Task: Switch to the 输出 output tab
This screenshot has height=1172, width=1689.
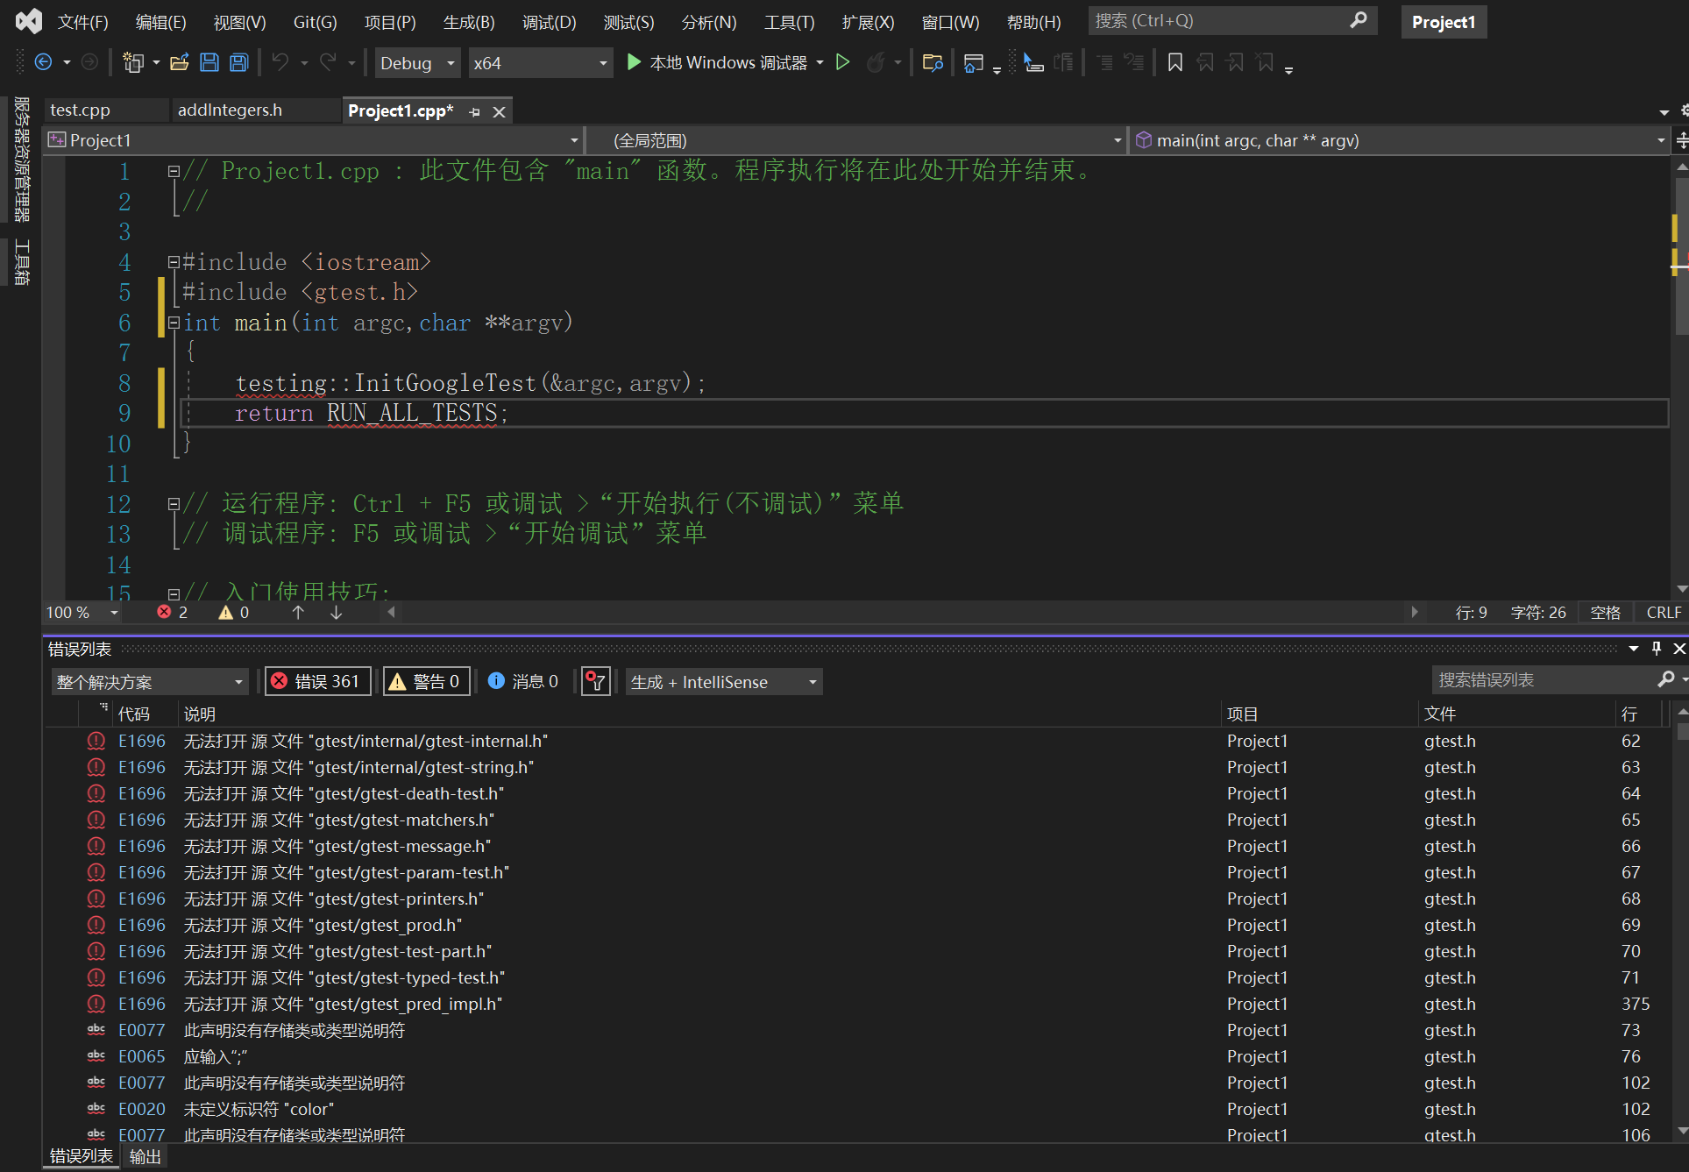Action: click(x=145, y=1156)
